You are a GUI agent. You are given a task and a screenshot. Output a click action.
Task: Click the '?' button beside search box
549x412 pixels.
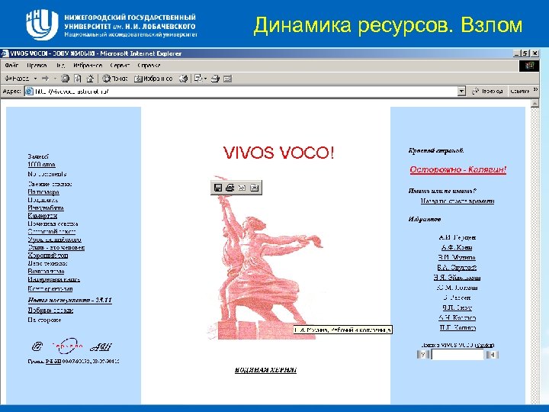423,355
